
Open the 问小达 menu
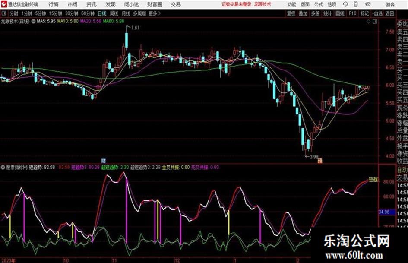(131, 4)
